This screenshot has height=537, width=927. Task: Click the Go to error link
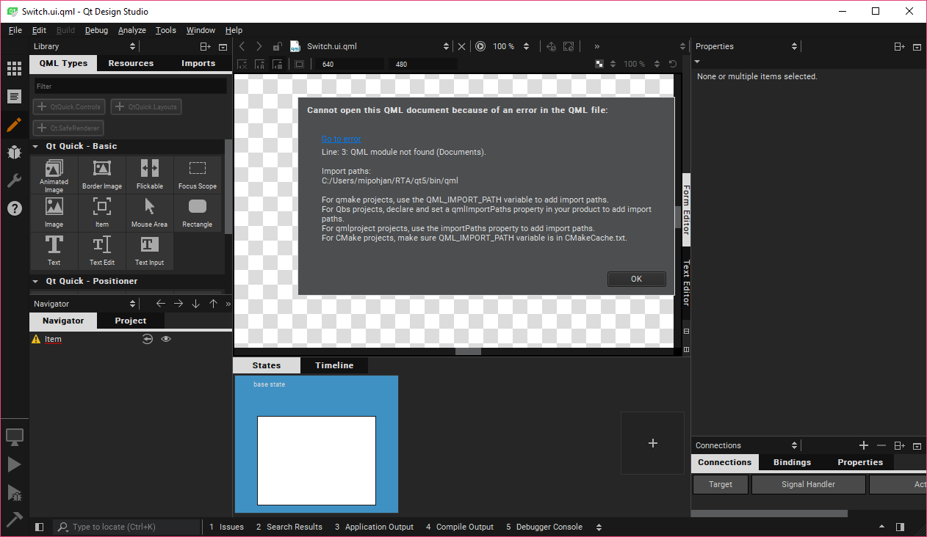[x=341, y=139]
